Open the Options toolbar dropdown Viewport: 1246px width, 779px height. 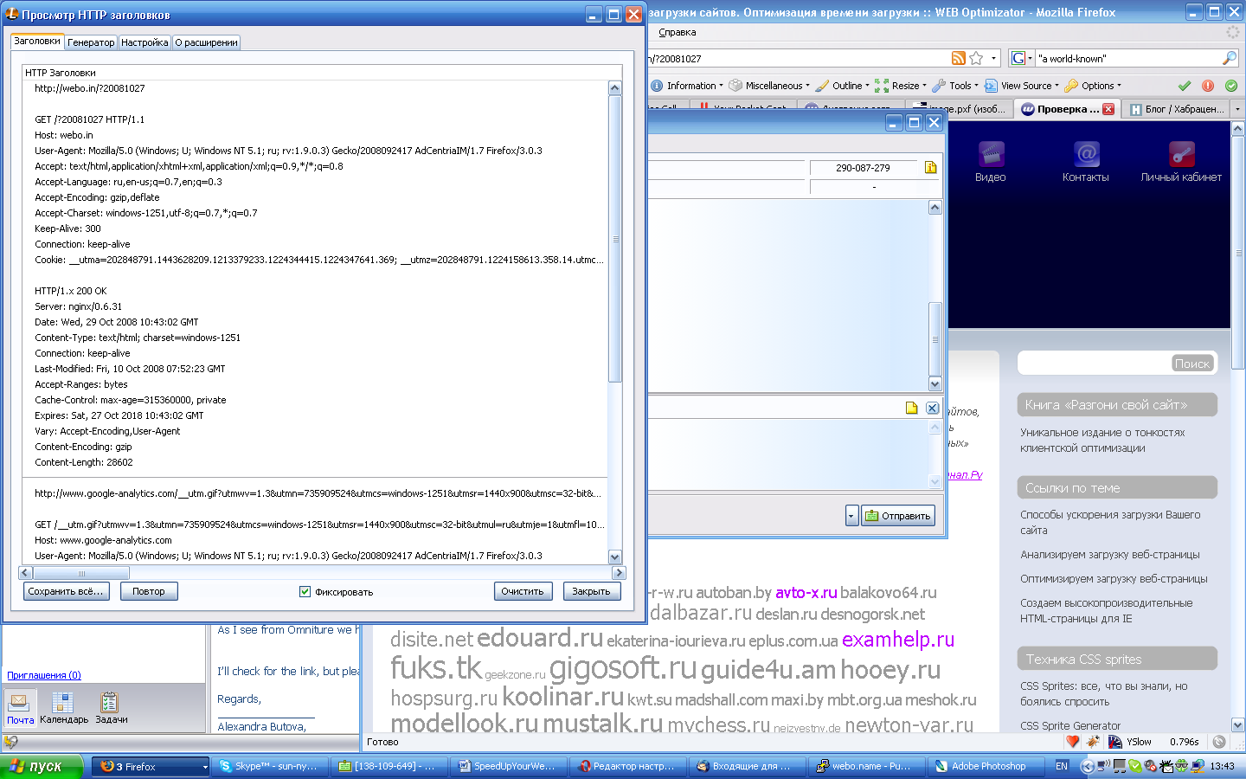(1093, 86)
